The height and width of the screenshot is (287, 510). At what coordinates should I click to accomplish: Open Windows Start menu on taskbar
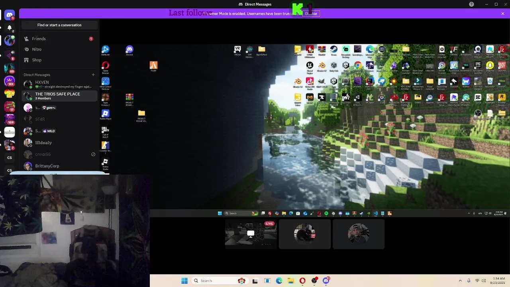184,281
